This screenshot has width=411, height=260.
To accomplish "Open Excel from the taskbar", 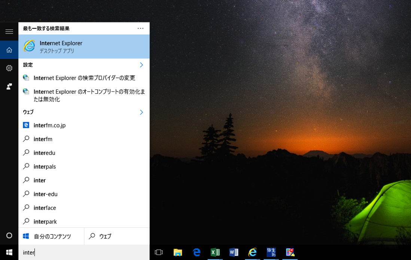I will coord(215,253).
